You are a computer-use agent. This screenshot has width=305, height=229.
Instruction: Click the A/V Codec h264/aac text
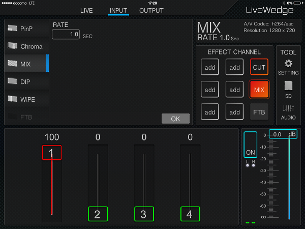[268, 24]
